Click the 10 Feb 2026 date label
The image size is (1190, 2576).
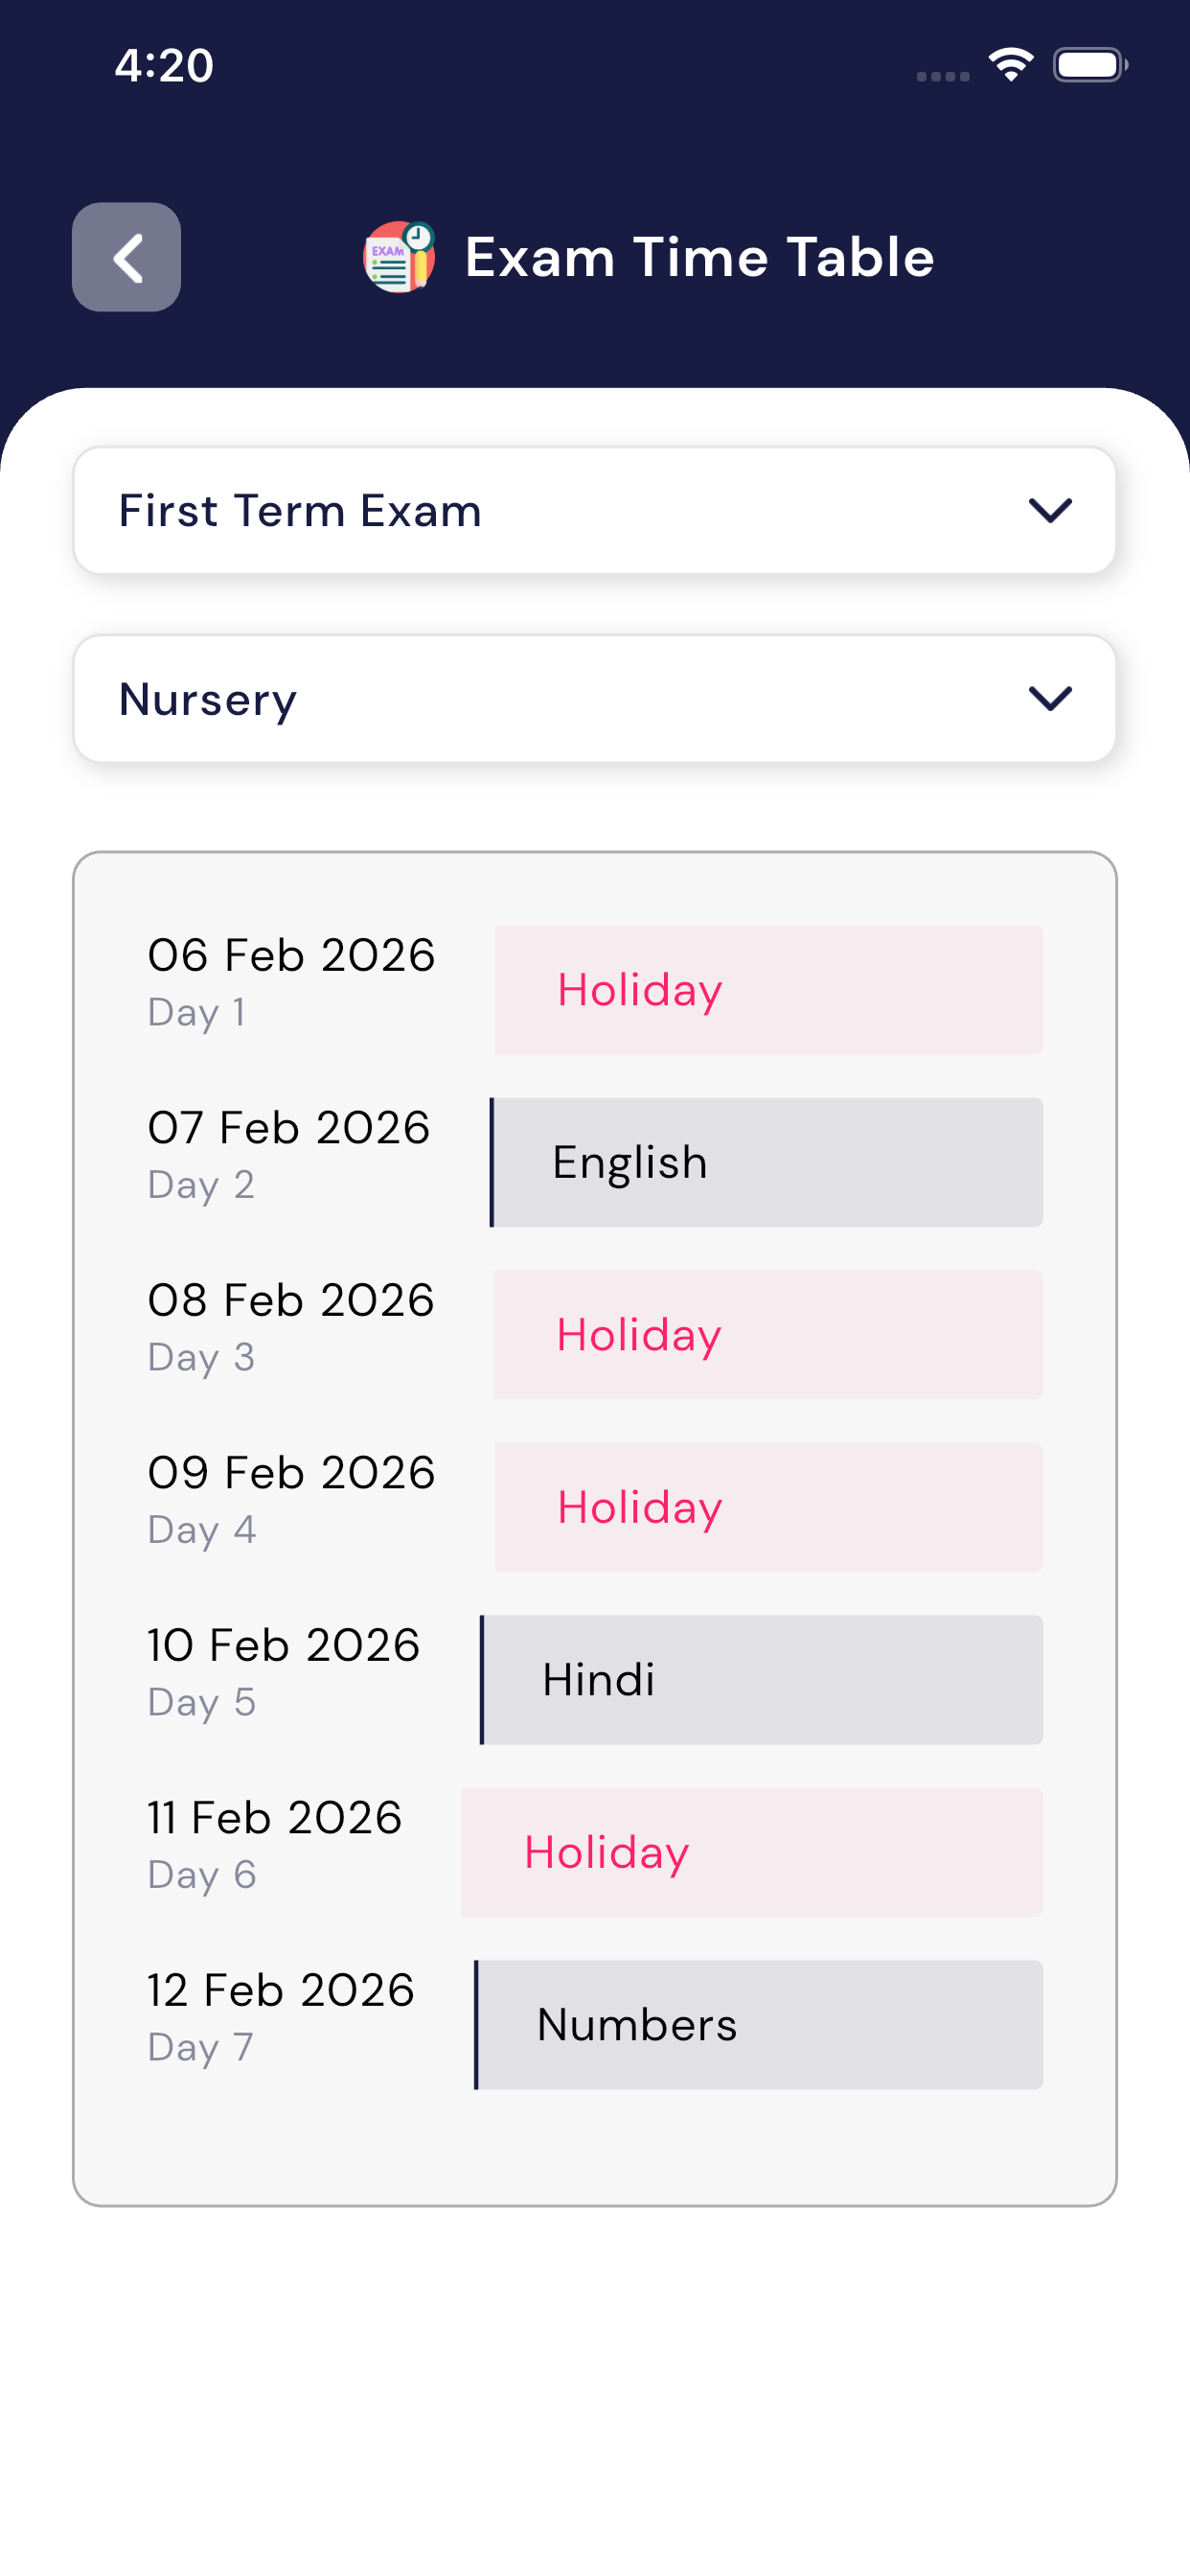(284, 1645)
